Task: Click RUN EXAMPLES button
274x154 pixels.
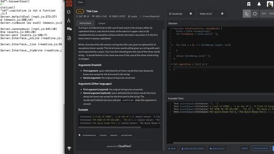Action: point(261,148)
